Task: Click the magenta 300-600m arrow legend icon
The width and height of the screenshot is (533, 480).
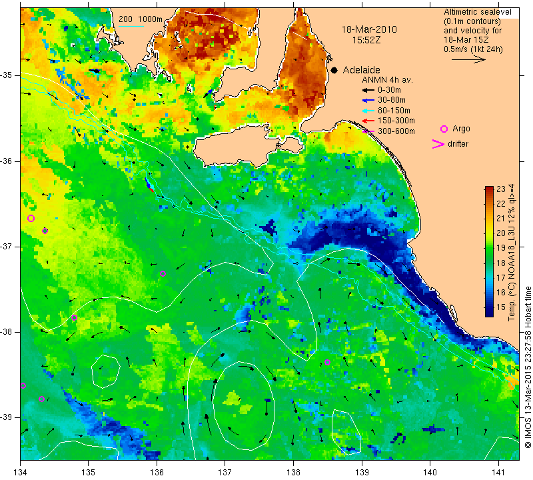Action: [x=368, y=131]
